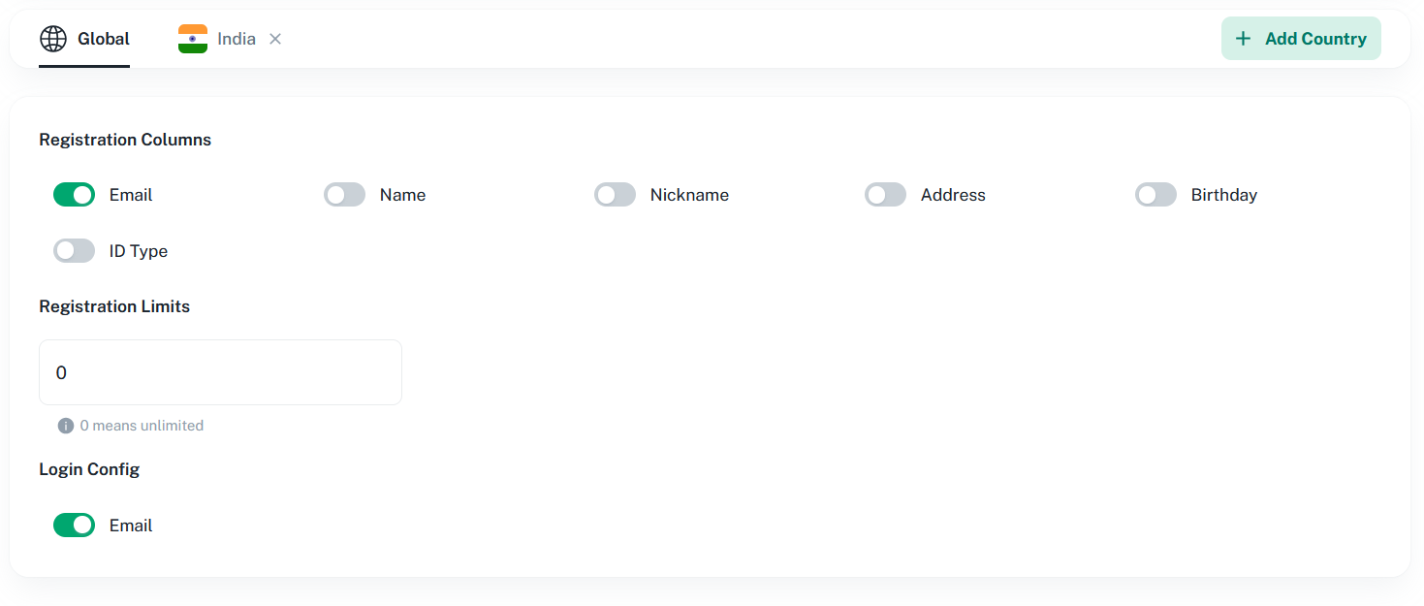Select the Registration Limits heading

click(114, 306)
